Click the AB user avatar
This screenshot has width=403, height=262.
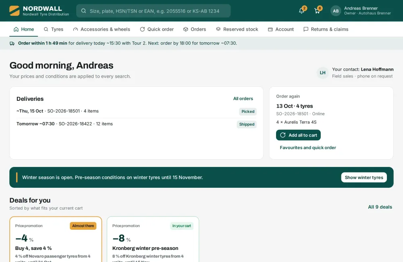click(336, 11)
